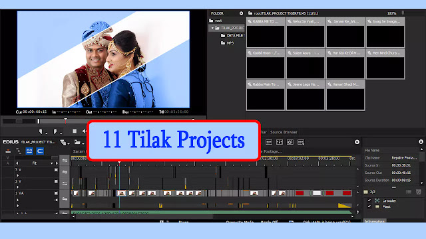This screenshot has height=239, width=426.
Task: Expand the 1 VA video section
Action: 18,200
